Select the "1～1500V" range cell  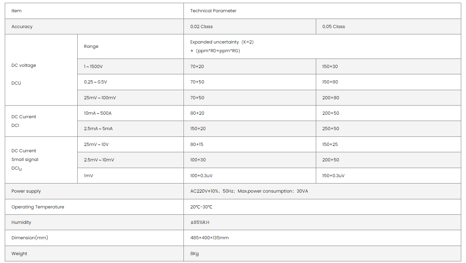coord(94,66)
